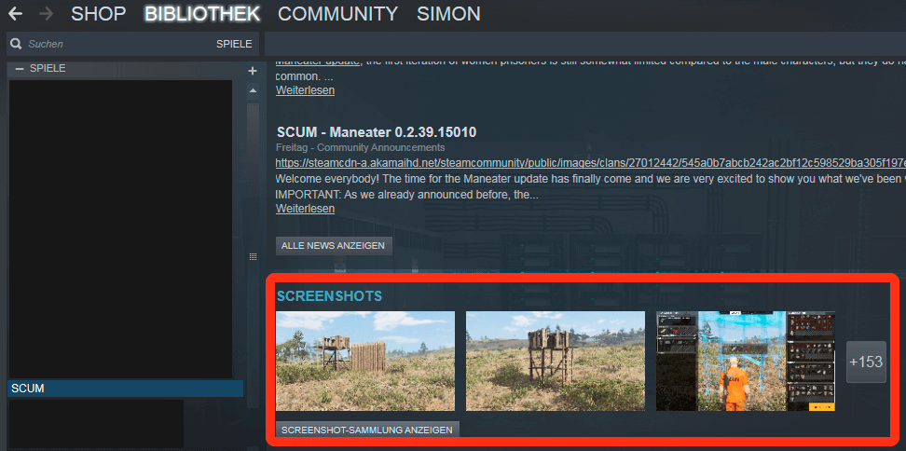This screenshot has width=906, height=451.
Task: Click the magnifier search icon
Action: click(16, 44)
